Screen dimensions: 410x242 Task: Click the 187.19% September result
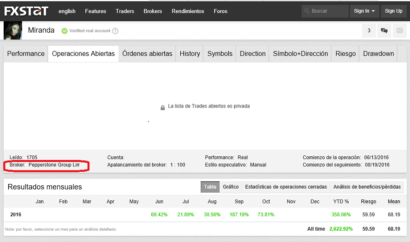[238, 214]
